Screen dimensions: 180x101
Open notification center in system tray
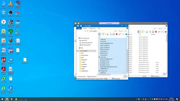177,99
